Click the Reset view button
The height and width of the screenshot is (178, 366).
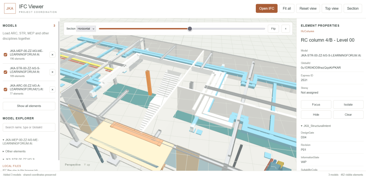click(x=308, y=9)
